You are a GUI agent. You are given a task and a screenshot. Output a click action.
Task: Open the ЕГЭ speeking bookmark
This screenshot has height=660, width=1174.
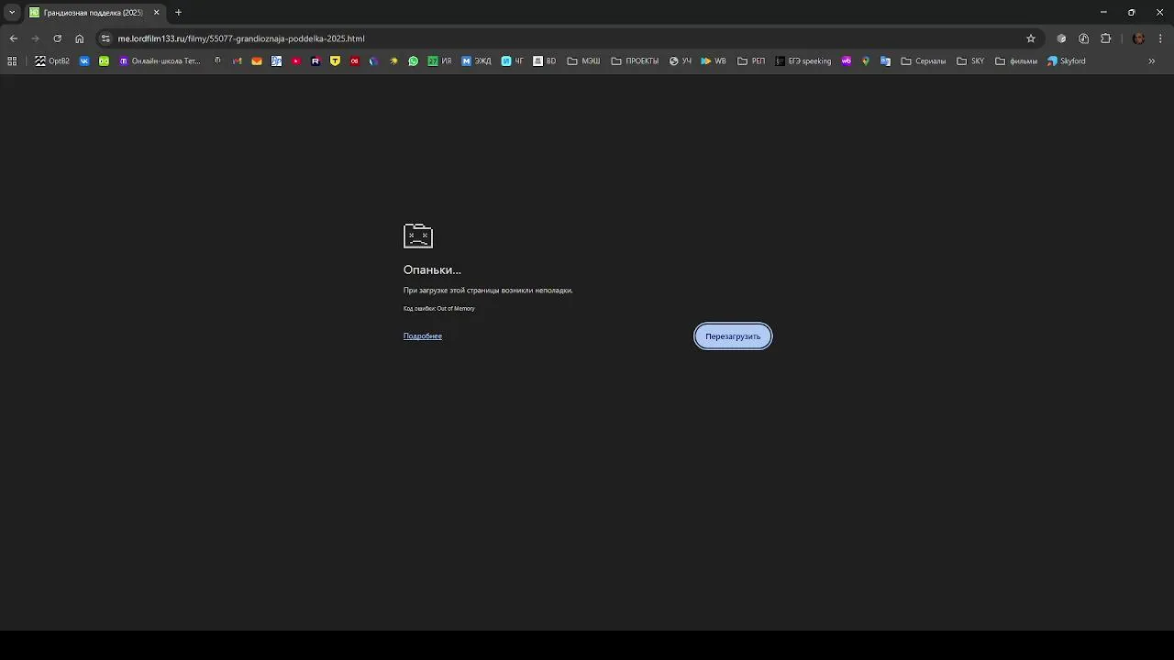(803, 61)
